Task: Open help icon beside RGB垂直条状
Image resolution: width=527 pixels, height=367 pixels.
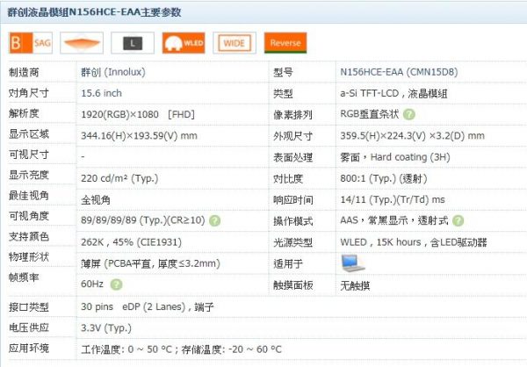Action: 409,115
